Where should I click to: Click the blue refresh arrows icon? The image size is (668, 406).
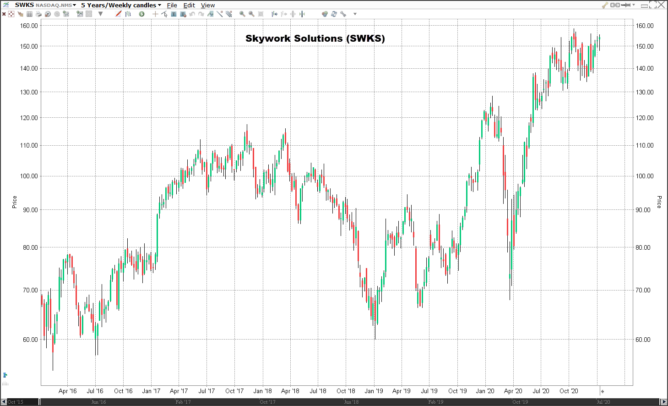[x=334, y=14]
